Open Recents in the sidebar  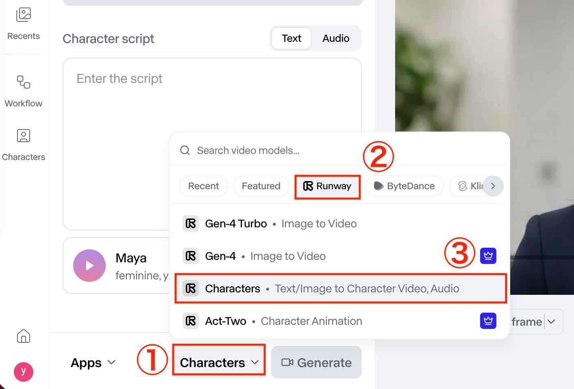(x=24, y=24)
